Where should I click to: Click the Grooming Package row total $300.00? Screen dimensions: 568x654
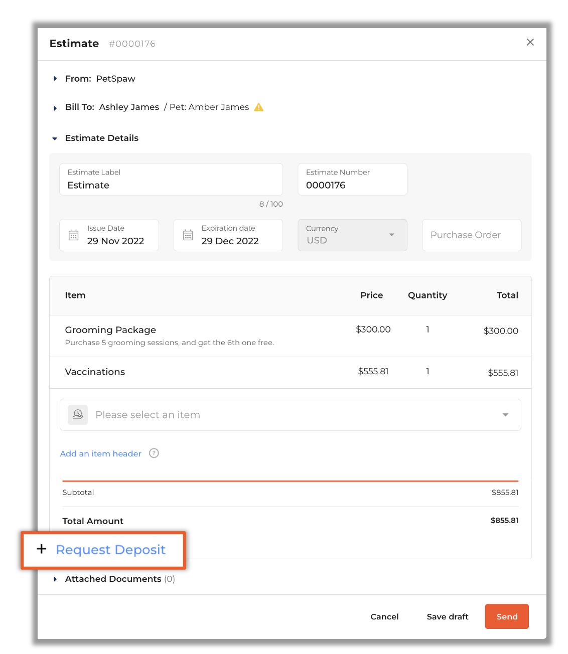(501, 331)
